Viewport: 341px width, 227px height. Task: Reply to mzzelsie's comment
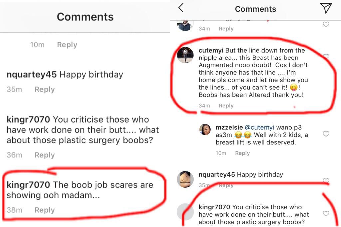(242, 153)
